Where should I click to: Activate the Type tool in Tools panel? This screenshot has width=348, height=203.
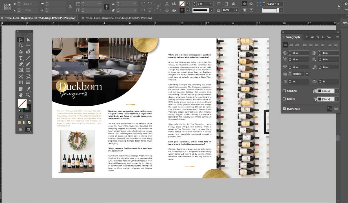[x=21, y=58]
